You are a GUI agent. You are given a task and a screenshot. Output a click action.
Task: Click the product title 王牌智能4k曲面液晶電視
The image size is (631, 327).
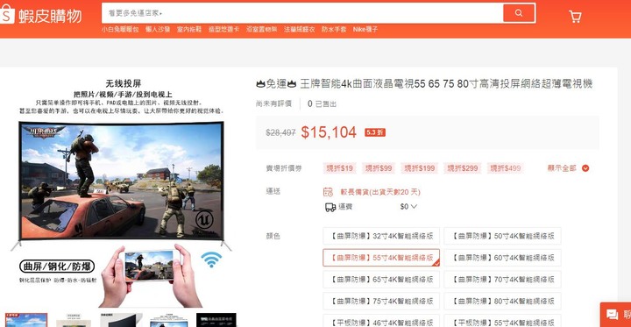(424, 84)
